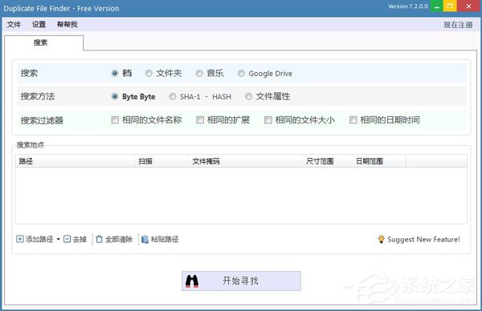Minimize the Duplicate File Finder window
The height and width of the screenshot is (311, 482).
436,6
